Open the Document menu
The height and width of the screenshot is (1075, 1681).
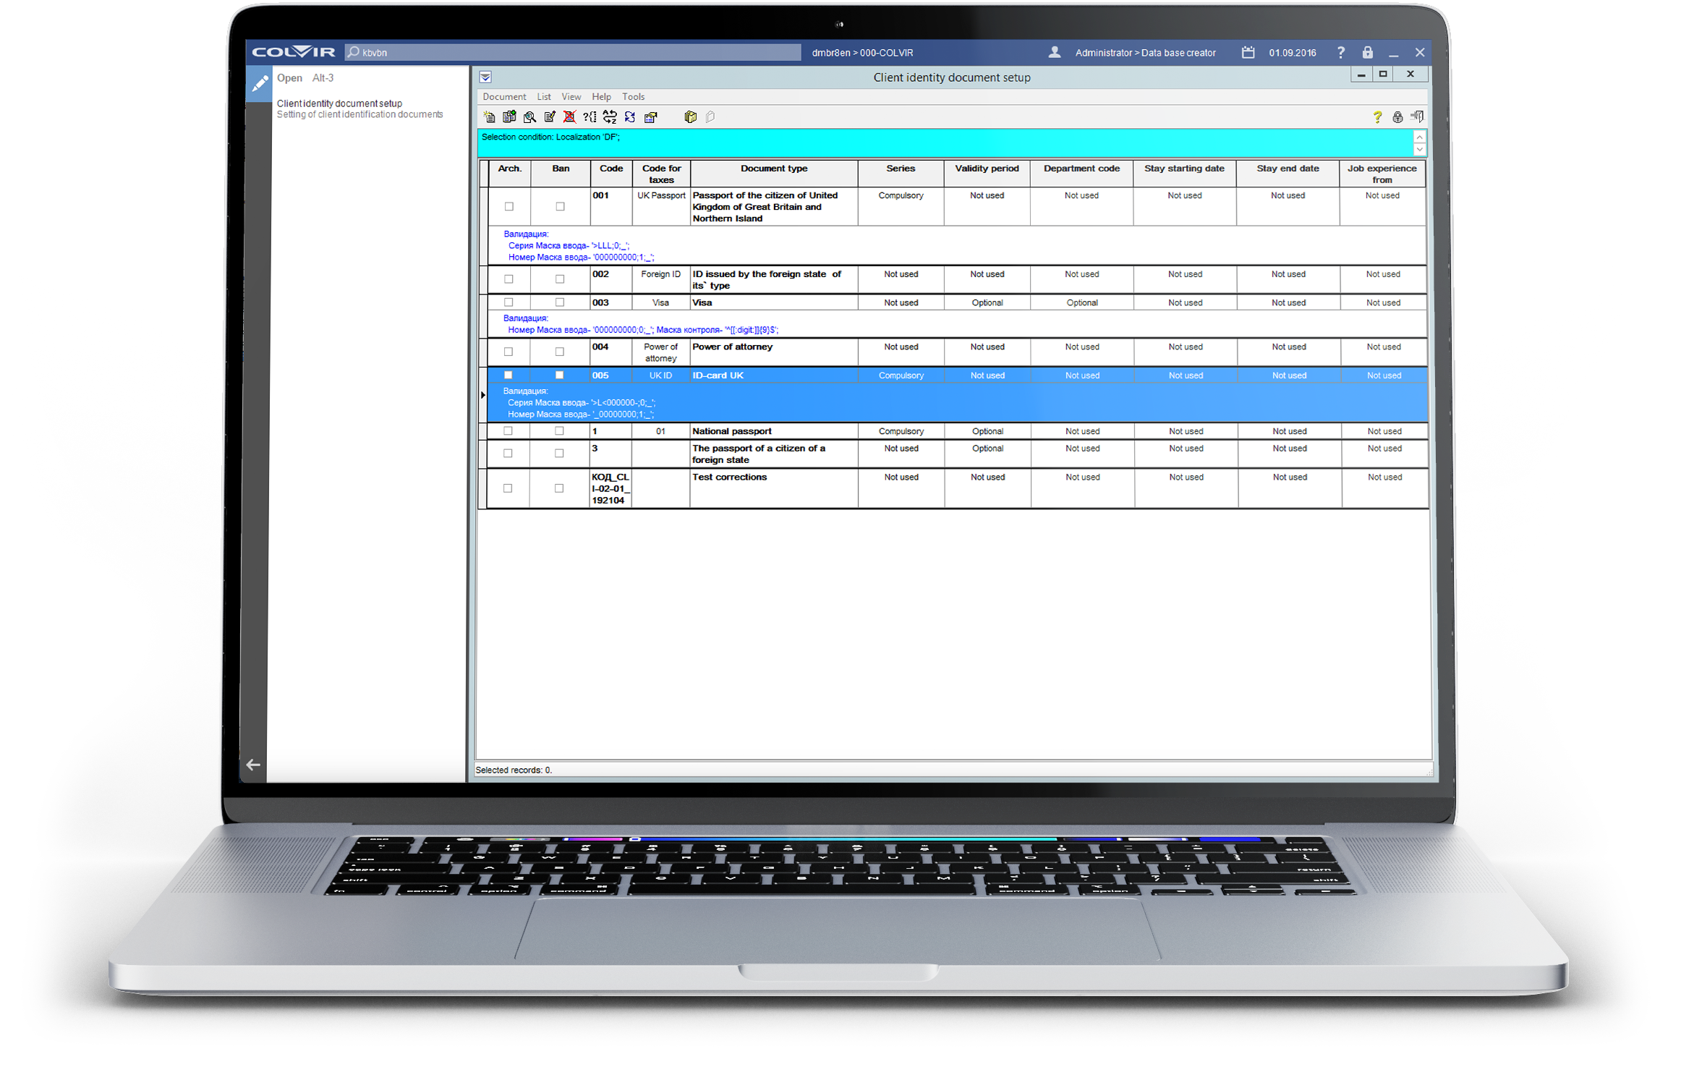click(504, 97)
